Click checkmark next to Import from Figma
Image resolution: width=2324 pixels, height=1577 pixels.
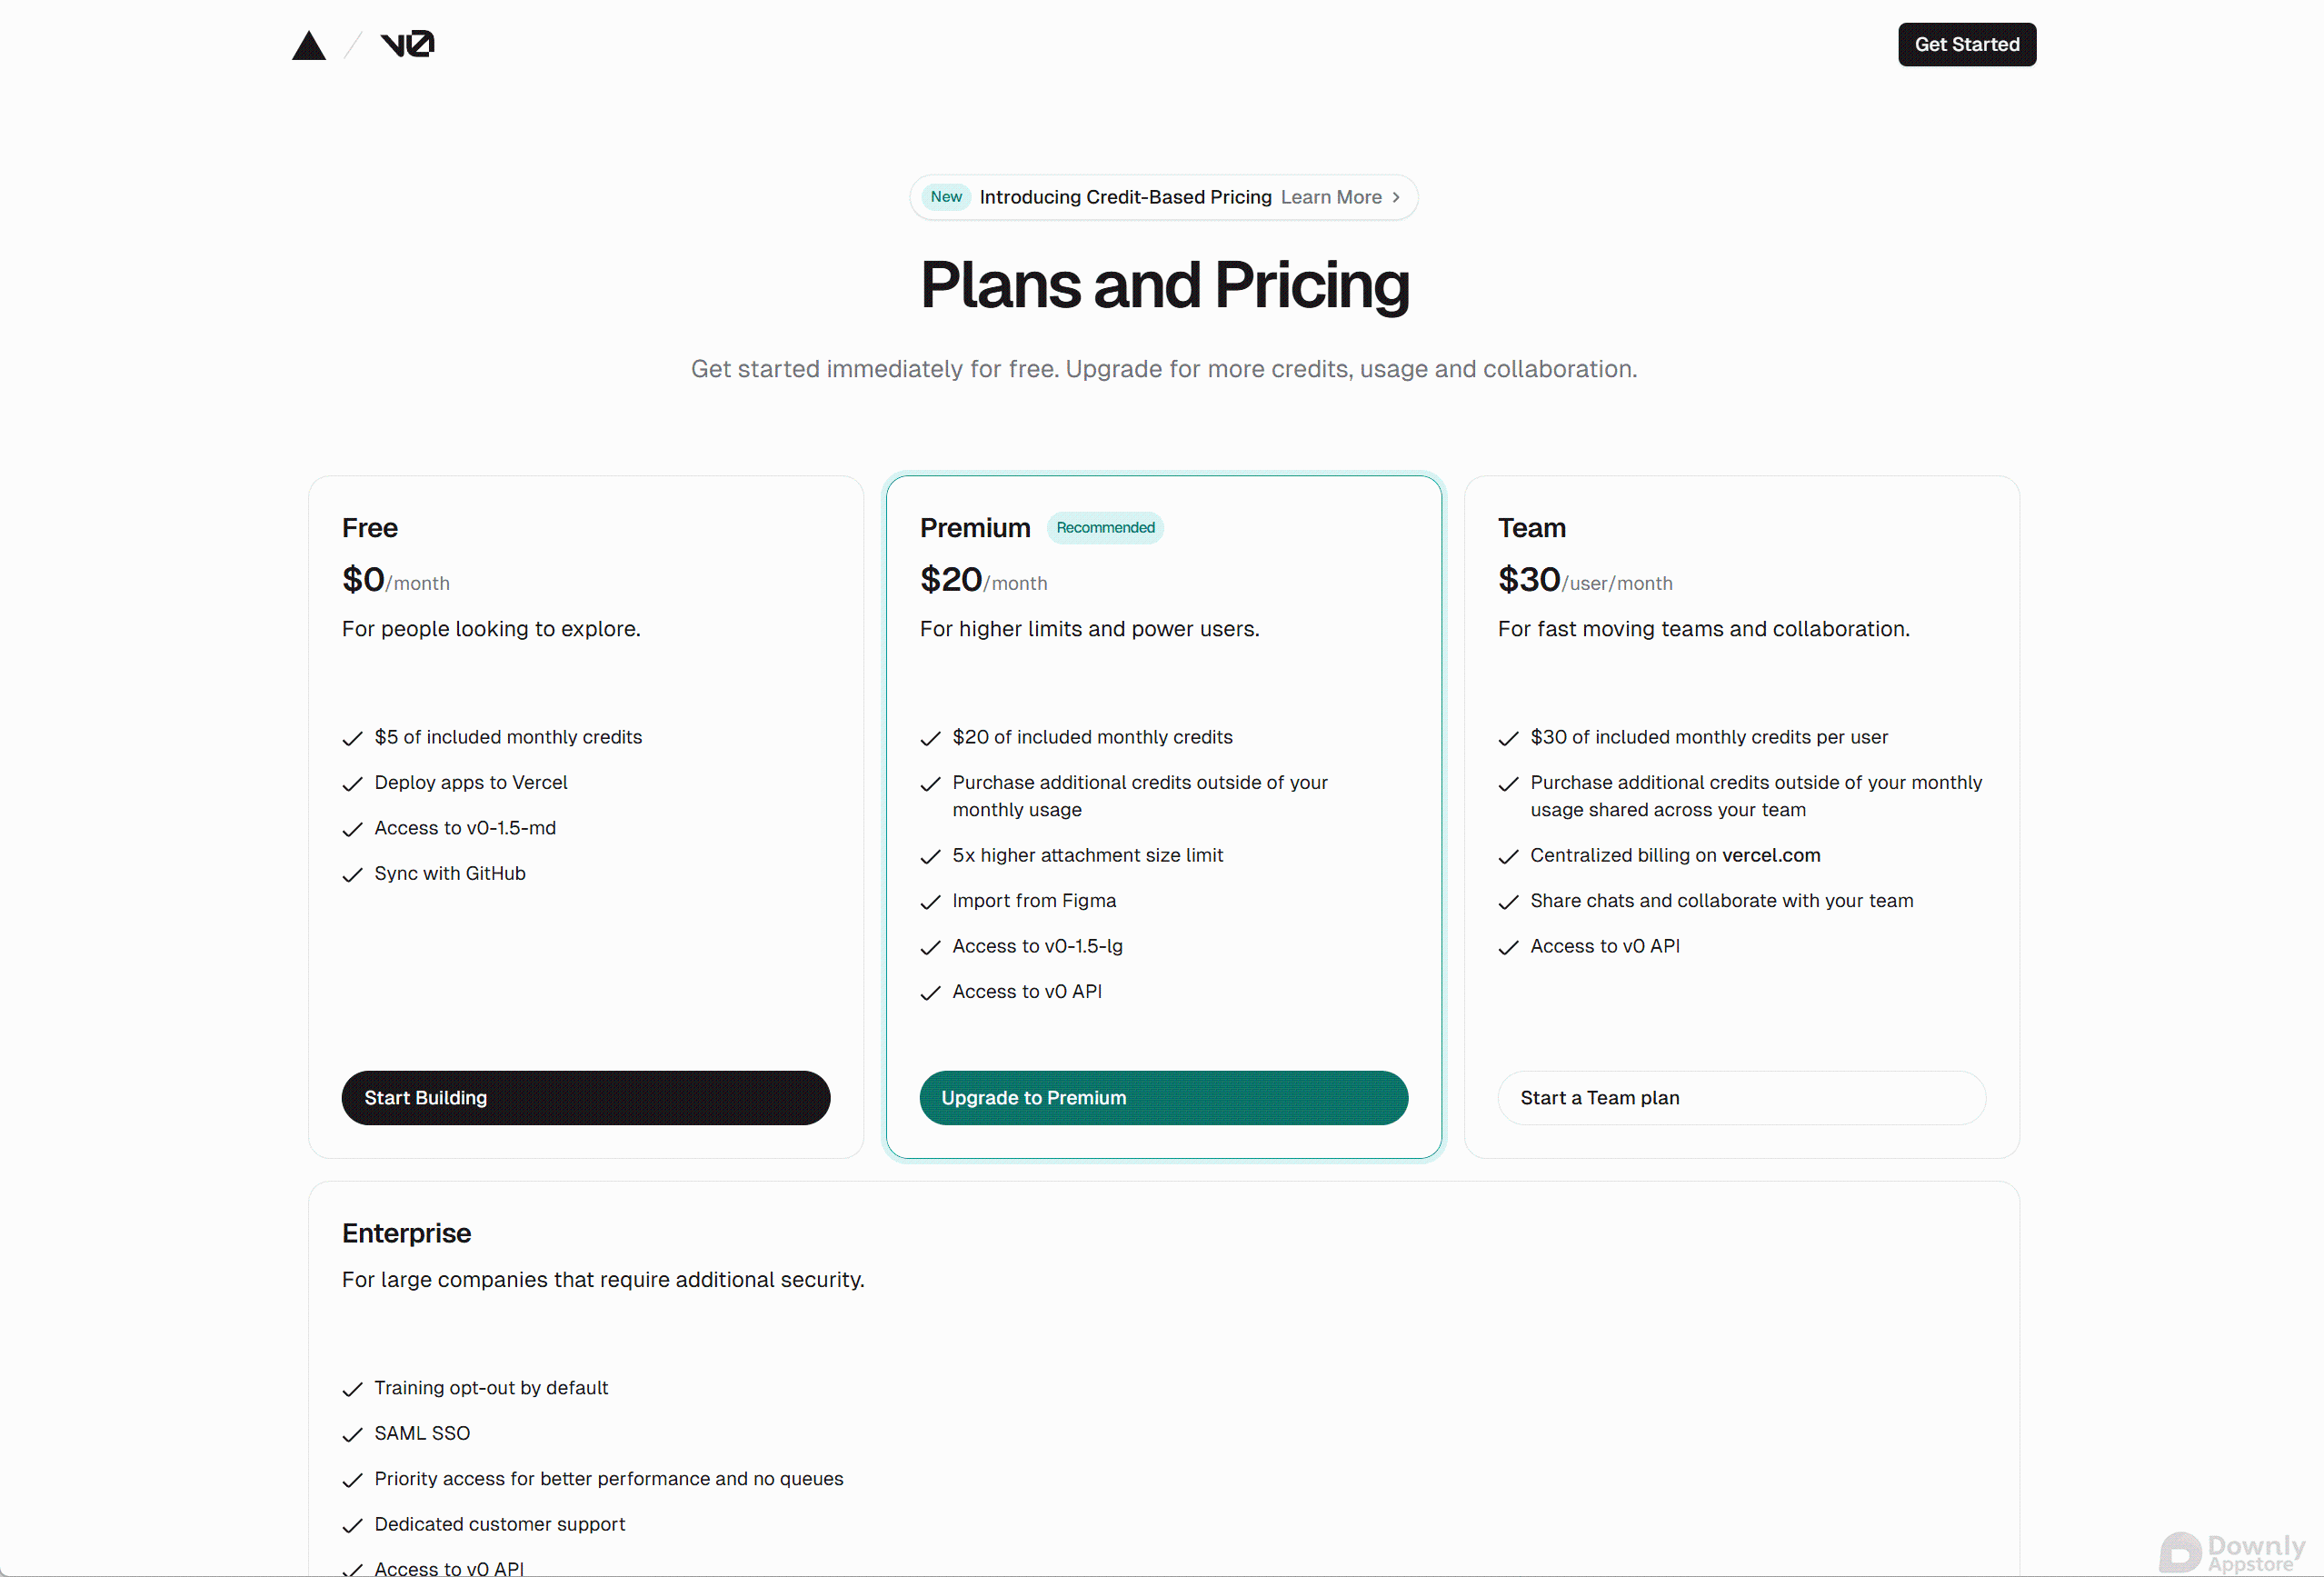[930, 902]
